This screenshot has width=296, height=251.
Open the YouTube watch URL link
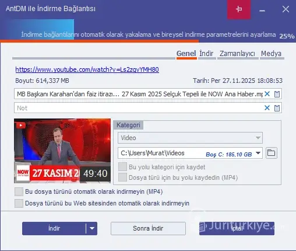tap(87, 69)
